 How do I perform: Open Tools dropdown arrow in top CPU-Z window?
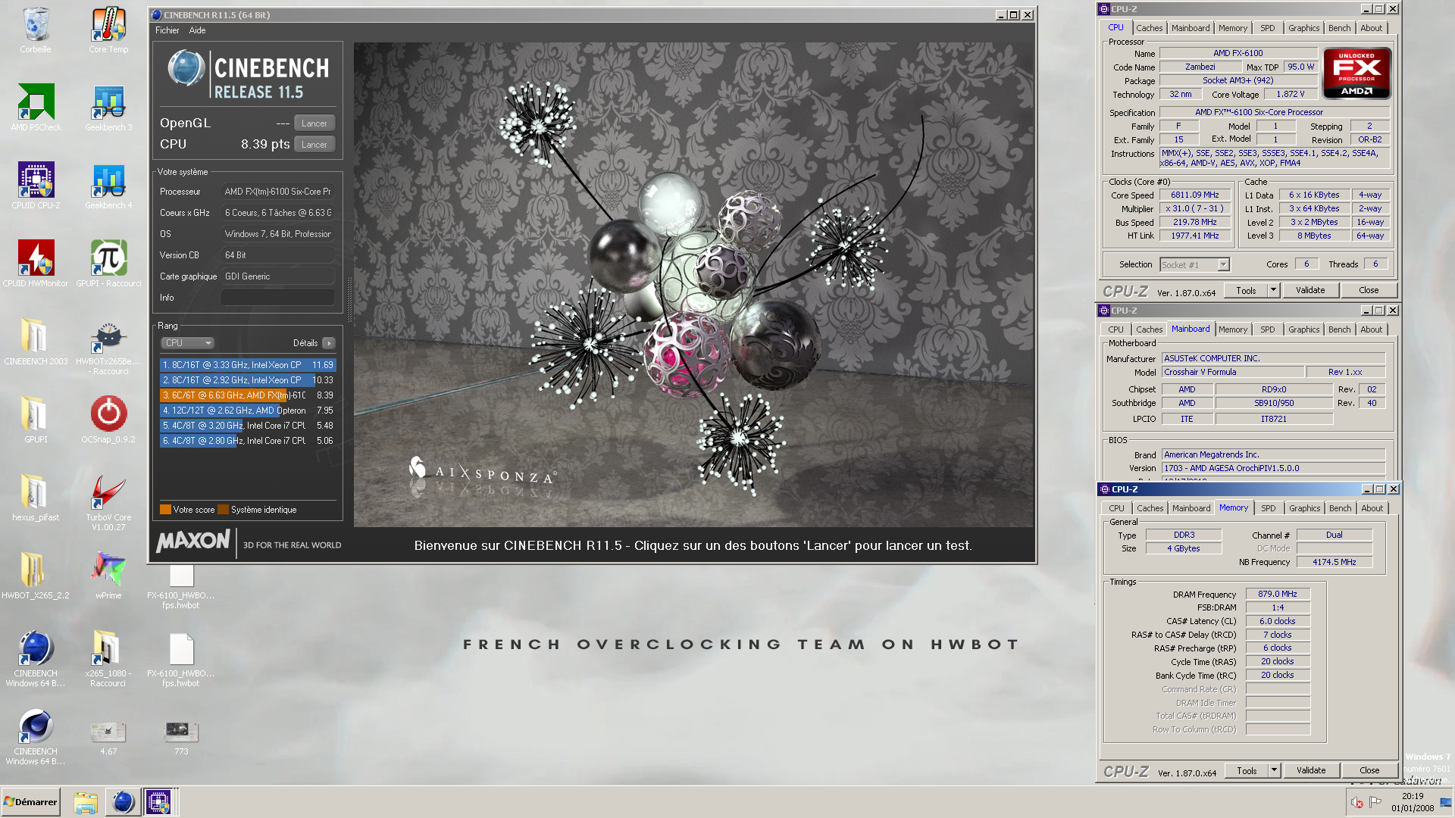pos(1273,290)
